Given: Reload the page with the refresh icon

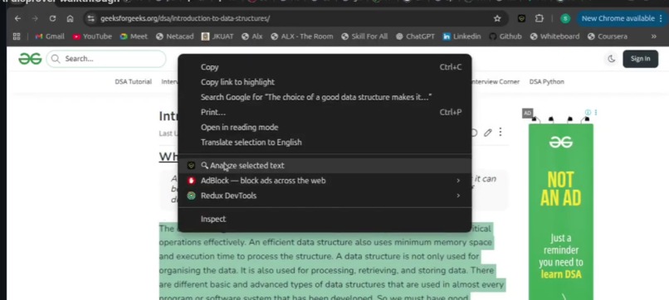Looking at the screenshot, I should pos(52,19).
